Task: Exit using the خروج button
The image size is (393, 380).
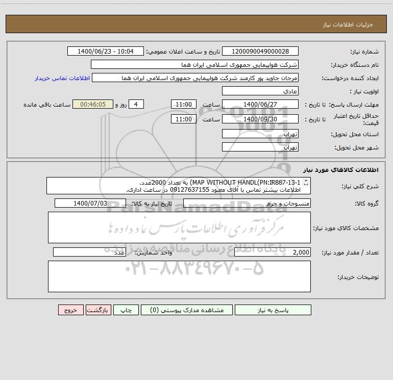Action: pyautogui.click(x=70, y=310)
